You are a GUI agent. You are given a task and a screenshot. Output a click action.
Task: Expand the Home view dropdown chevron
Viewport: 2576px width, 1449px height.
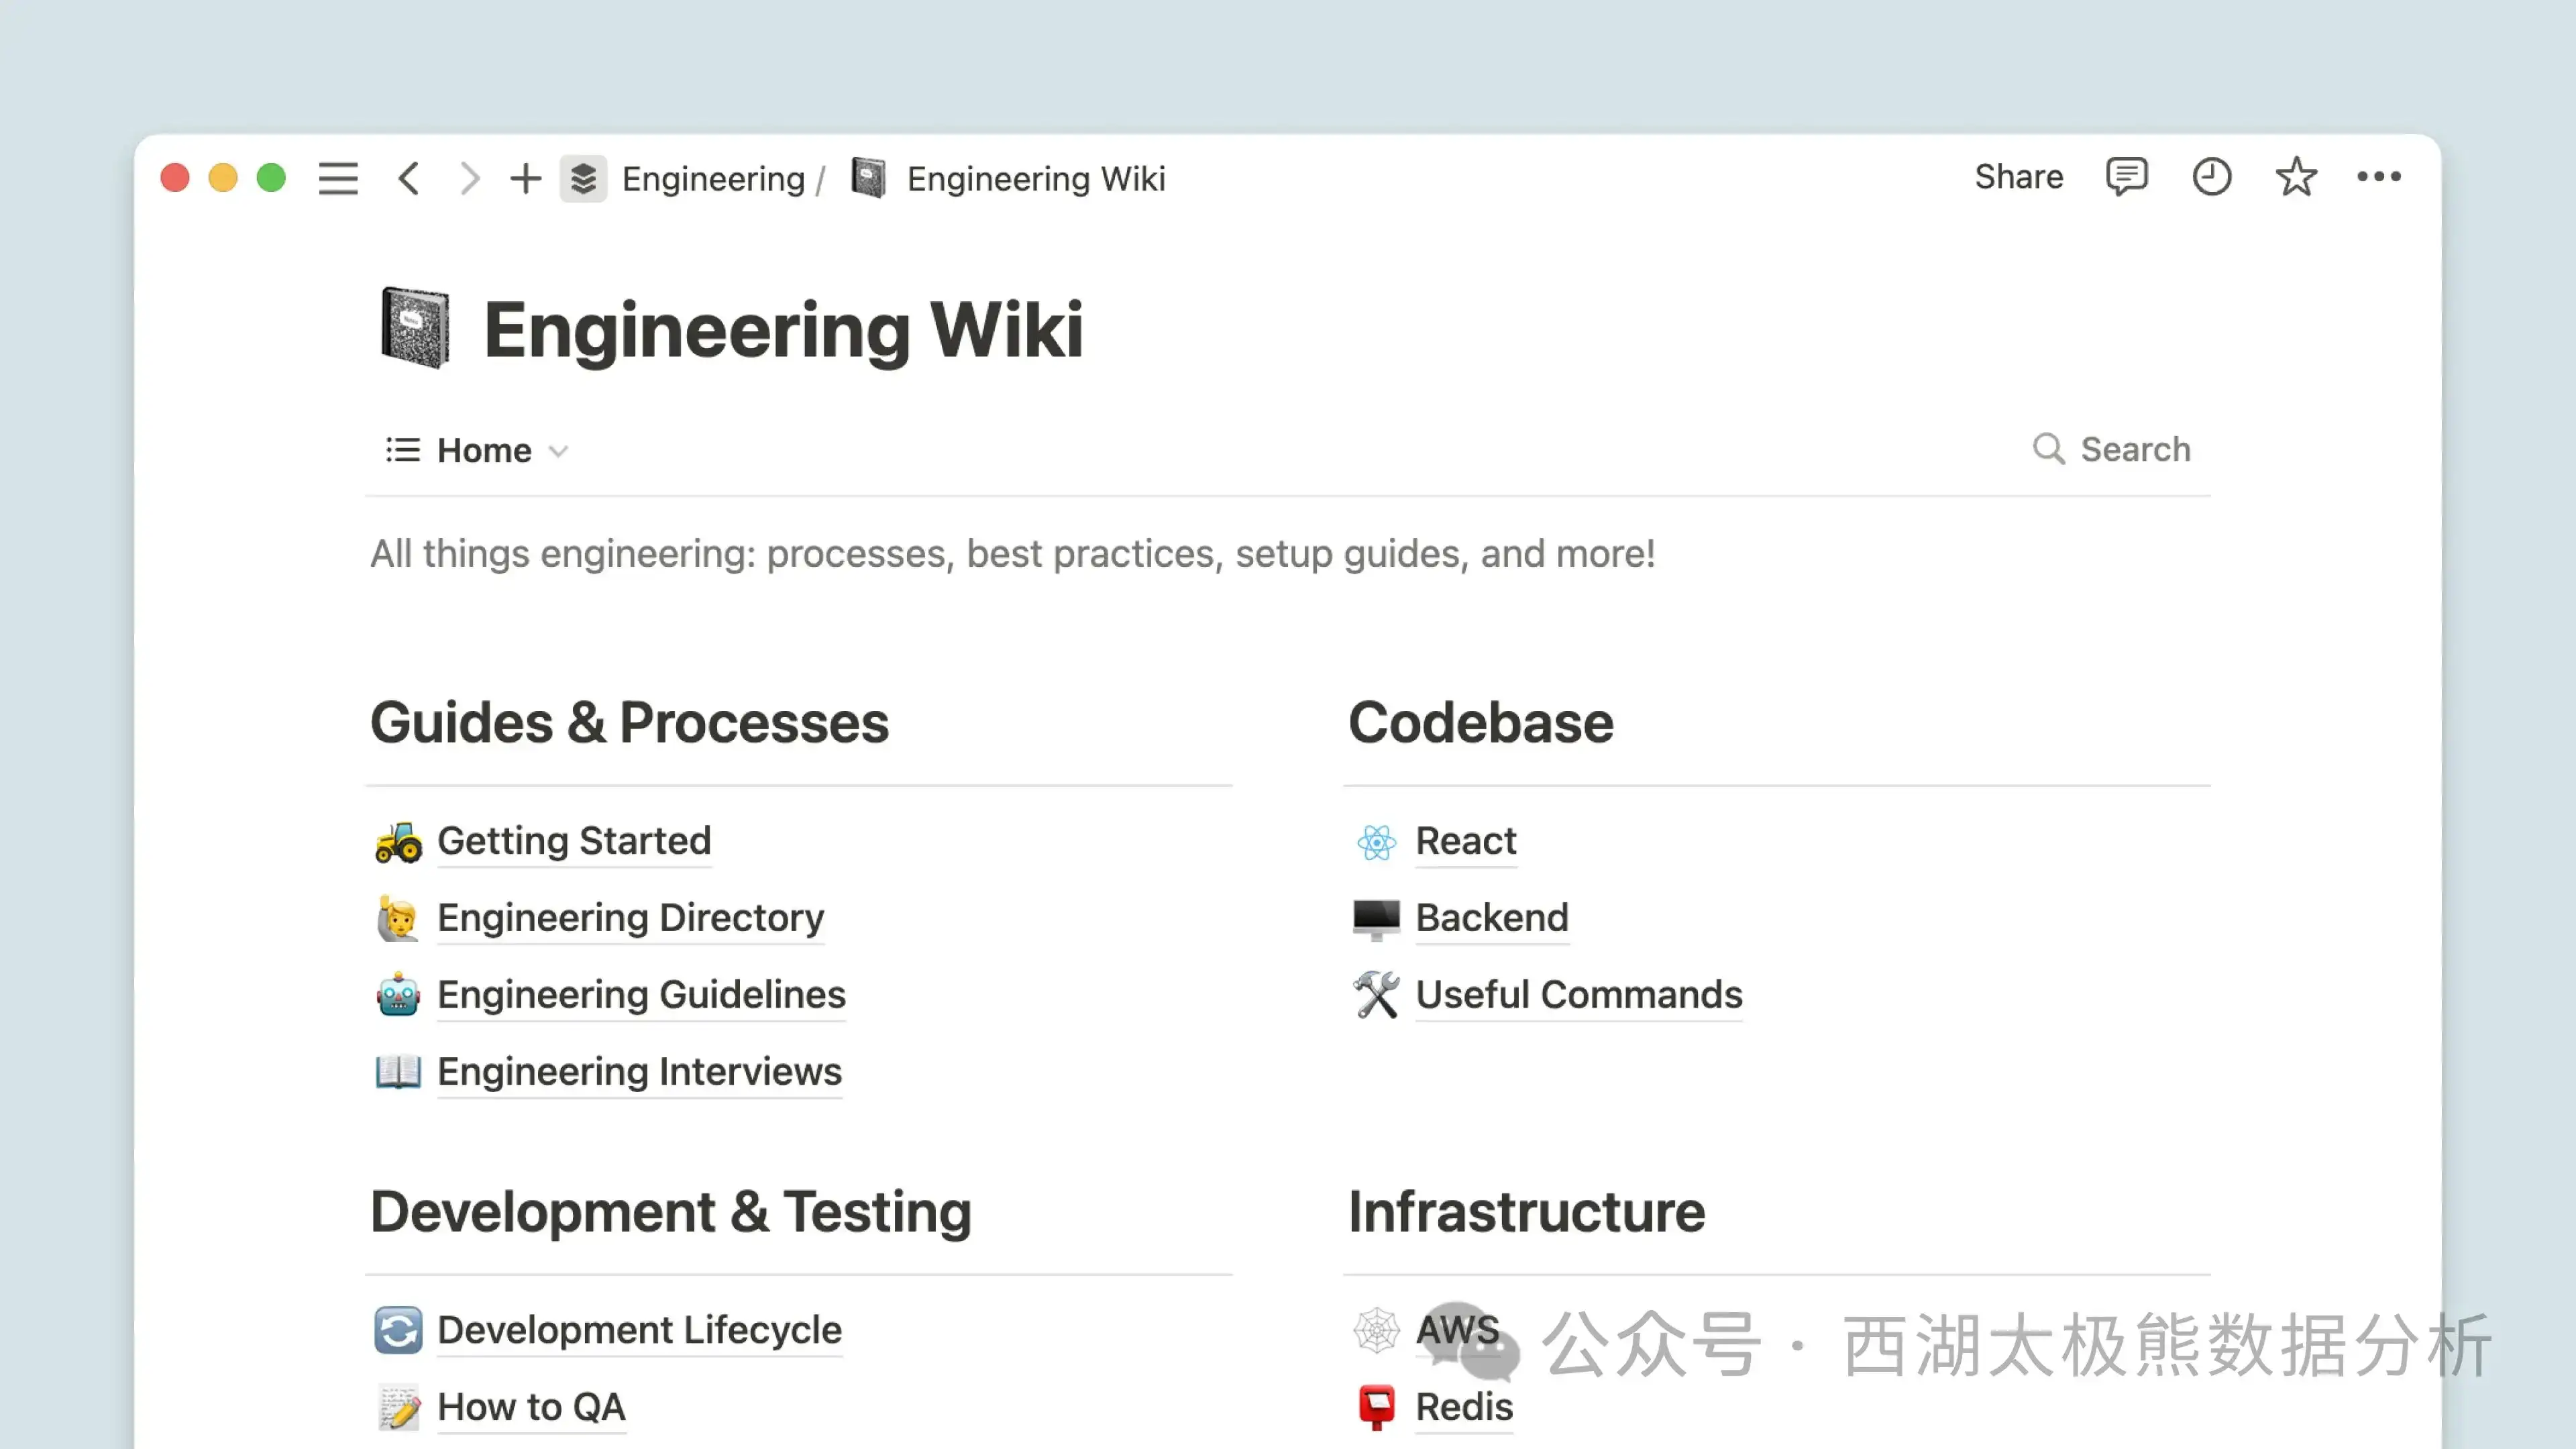[x=559, y=451]
